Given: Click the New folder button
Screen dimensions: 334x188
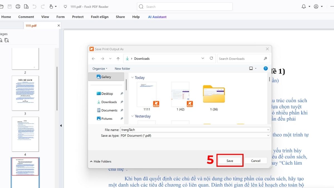Looking at the screenshot, I should tap(122, 69).
